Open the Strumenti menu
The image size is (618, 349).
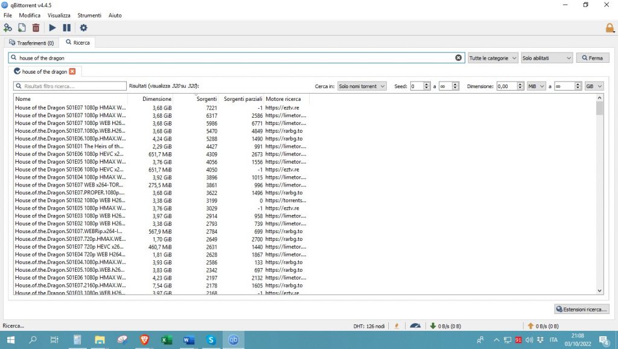click(89, 15)
